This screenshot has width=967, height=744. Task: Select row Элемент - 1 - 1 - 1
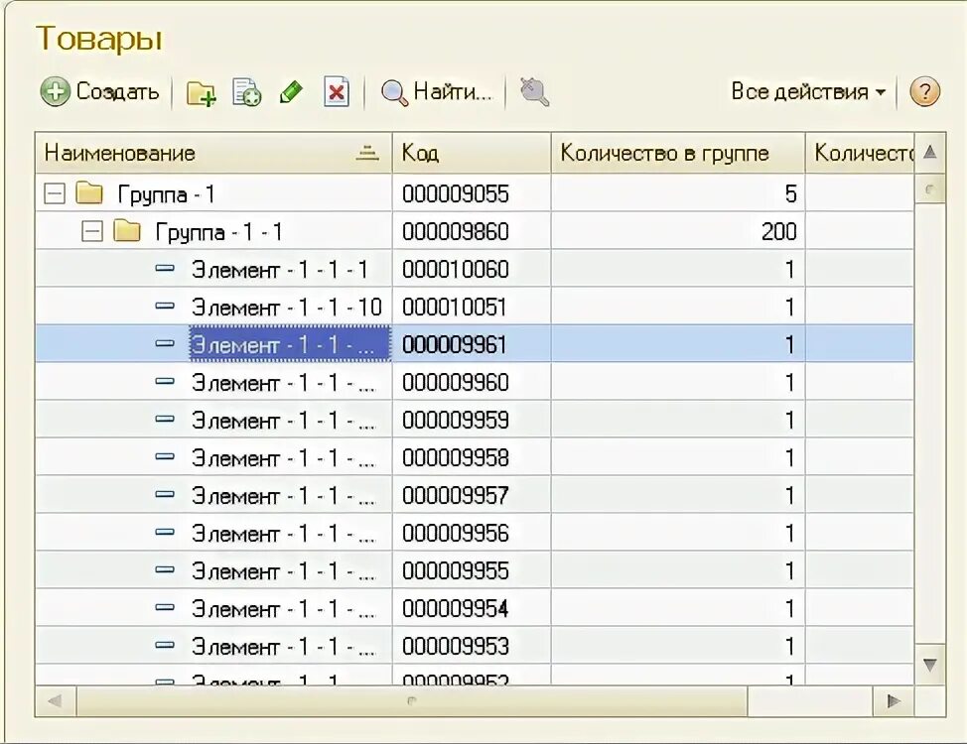pos(475,270)
